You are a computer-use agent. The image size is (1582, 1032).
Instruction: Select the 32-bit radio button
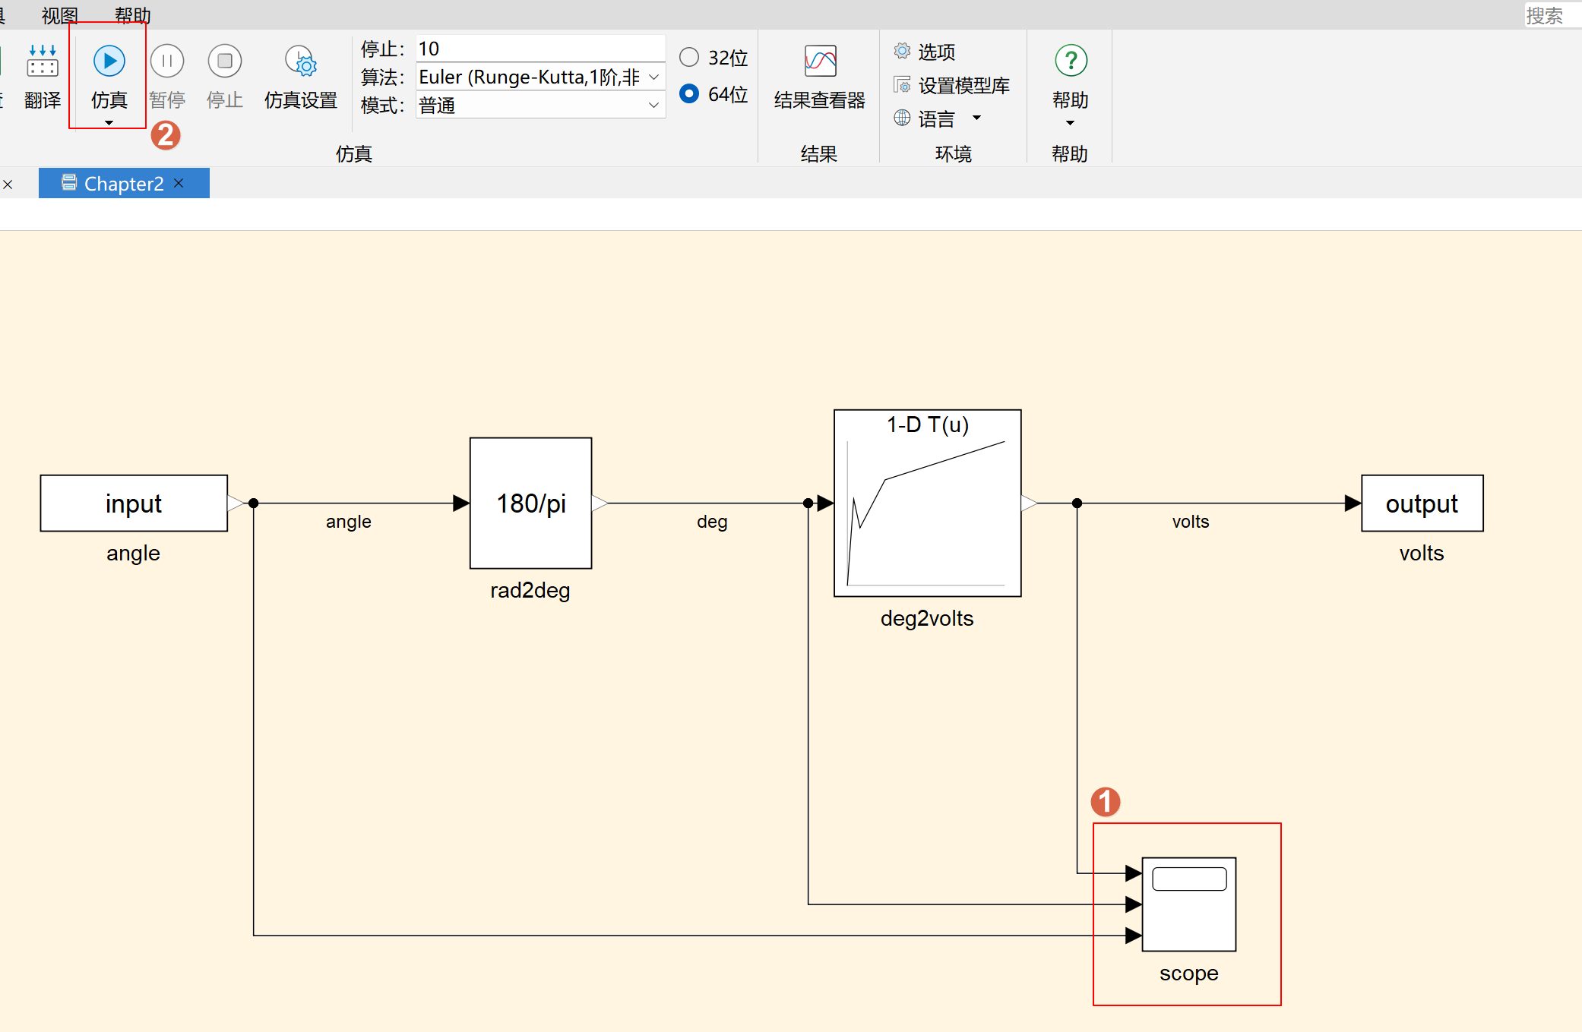[x=689, y=57]
